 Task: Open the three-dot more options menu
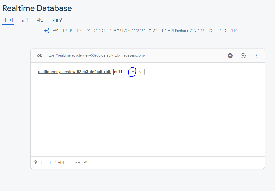click(x=256, y=56)
